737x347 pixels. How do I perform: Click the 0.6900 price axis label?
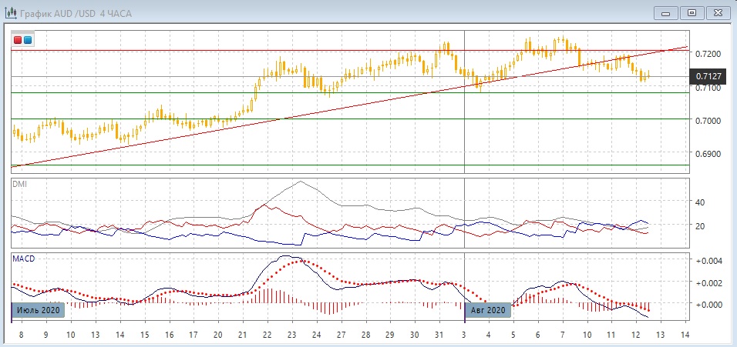tap(708, 155)
